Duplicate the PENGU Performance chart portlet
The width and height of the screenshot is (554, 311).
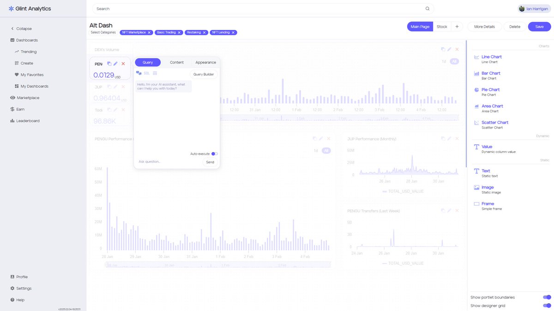(315, 139)
